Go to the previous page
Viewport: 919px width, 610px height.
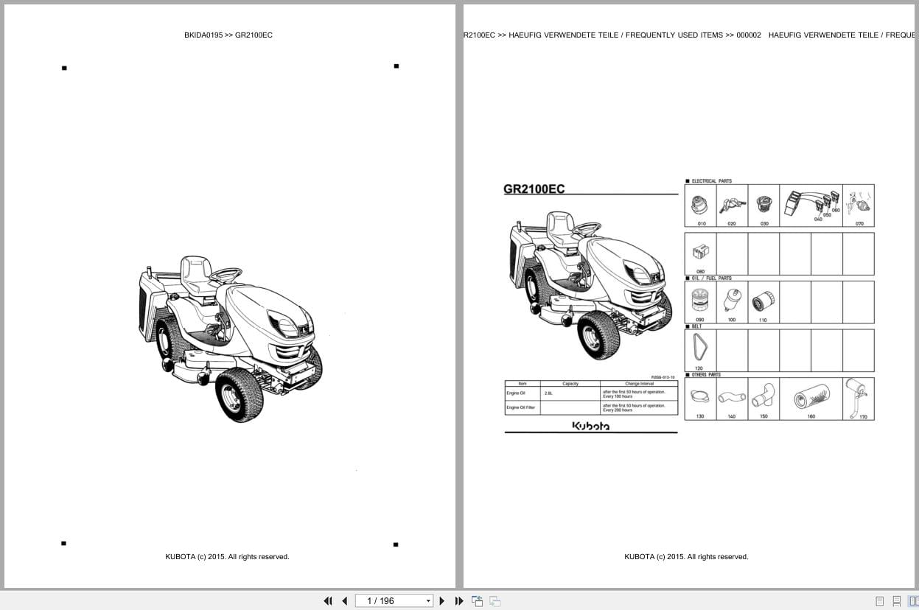coord(344,601)
